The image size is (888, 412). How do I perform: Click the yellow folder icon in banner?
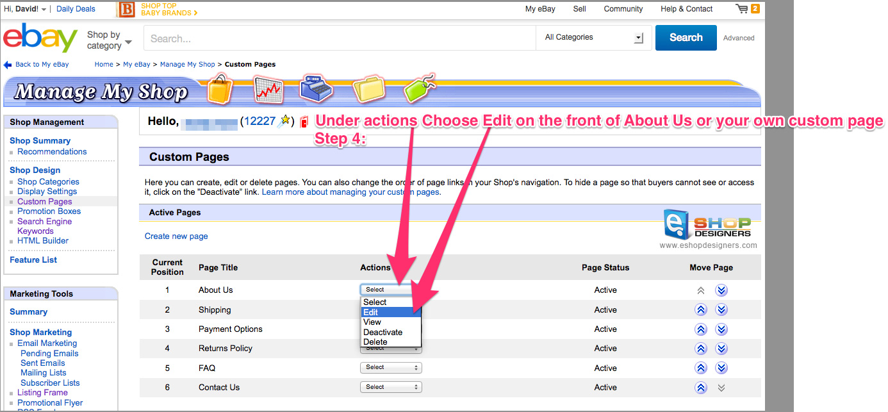368,89
